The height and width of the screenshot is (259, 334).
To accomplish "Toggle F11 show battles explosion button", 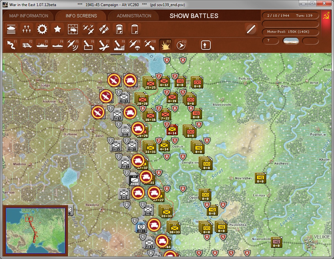I will click(x=165, y=45).
